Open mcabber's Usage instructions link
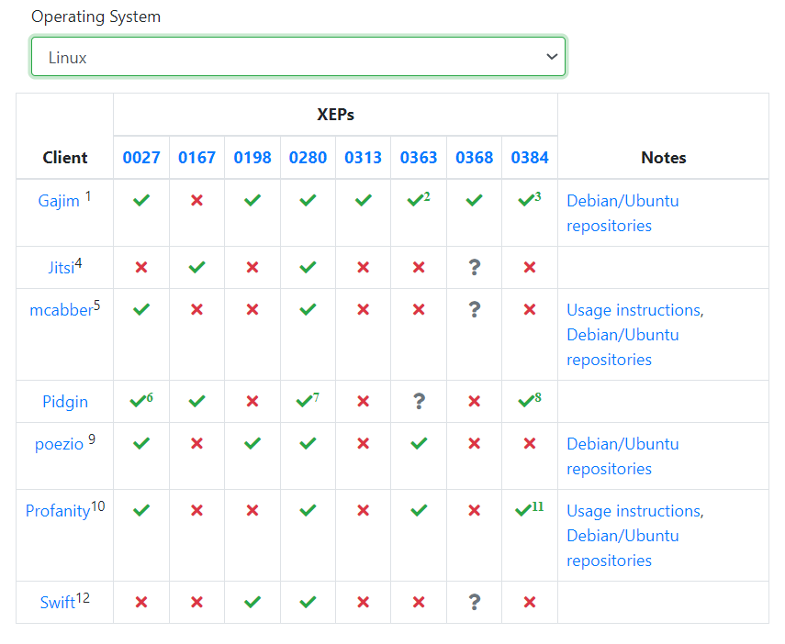The height and width of the screenshot is (644, 785). pyautogui.click(x=634, y=310)
